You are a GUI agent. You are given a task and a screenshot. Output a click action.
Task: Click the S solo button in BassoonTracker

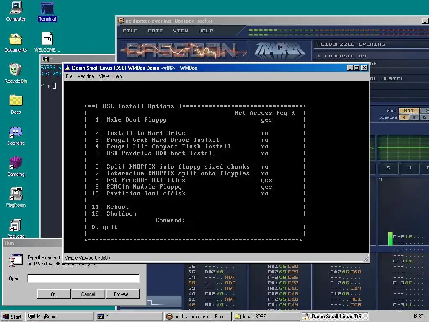[388, 168]
